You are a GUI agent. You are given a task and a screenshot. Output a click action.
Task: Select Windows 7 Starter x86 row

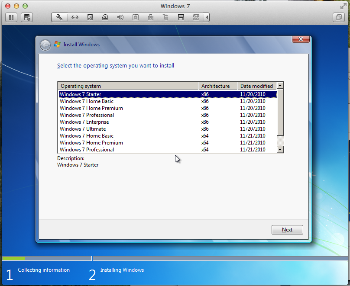point(168,94)
